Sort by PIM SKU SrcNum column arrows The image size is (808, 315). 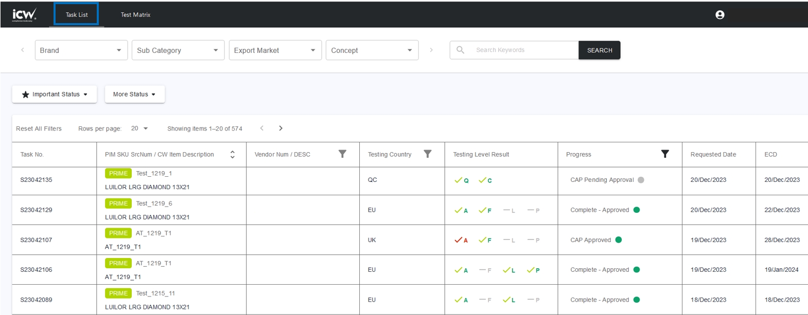point(233,154)
